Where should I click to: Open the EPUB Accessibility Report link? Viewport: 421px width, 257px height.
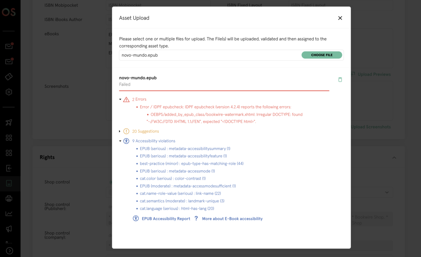166,219
